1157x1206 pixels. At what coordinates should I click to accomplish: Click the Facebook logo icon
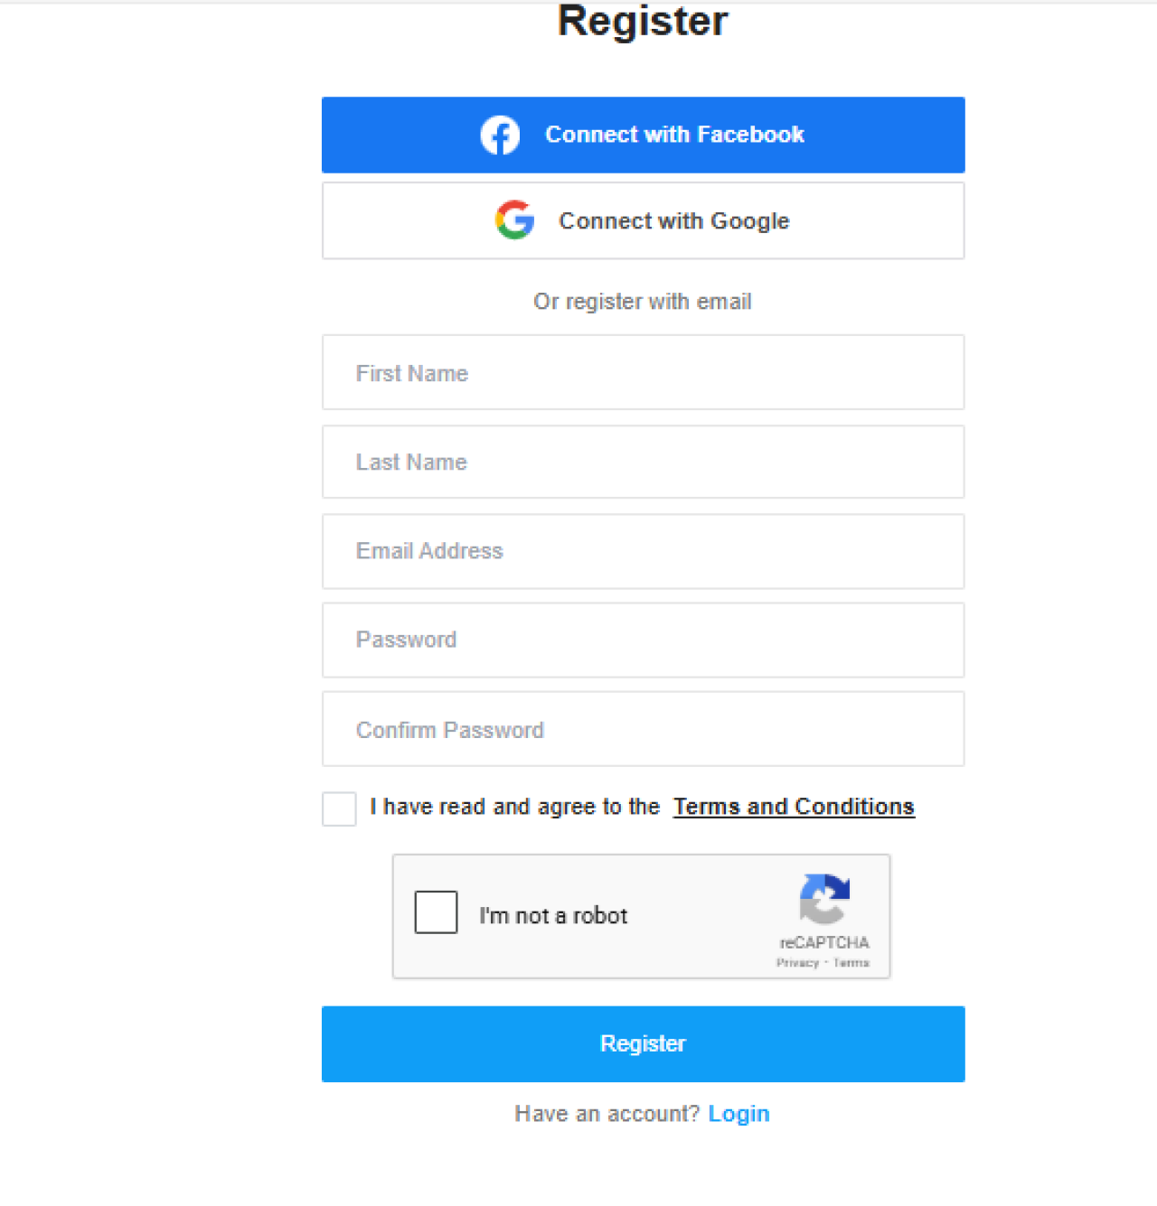(x=500, y=136)
